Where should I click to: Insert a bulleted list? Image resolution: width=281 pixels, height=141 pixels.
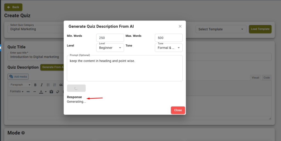(x=48, y=85)
